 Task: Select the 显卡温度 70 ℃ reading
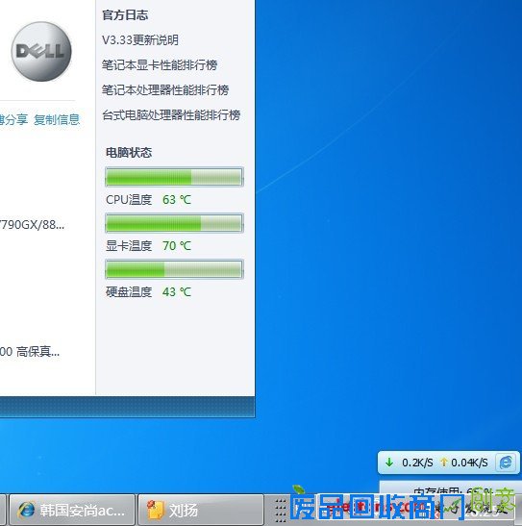click(148, 246)
